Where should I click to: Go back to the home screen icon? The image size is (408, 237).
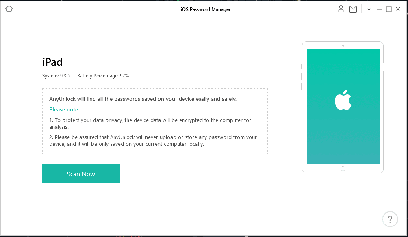tap(9, 9)
